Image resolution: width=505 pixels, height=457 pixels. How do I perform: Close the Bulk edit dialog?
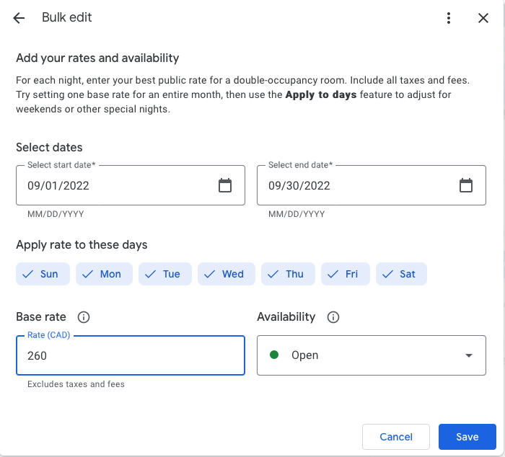click(x=483, y=18)
